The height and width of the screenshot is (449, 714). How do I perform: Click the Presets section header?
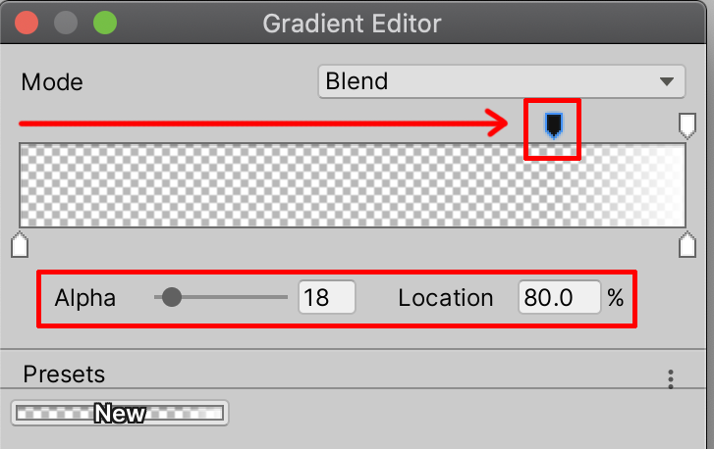click(64, 374)
